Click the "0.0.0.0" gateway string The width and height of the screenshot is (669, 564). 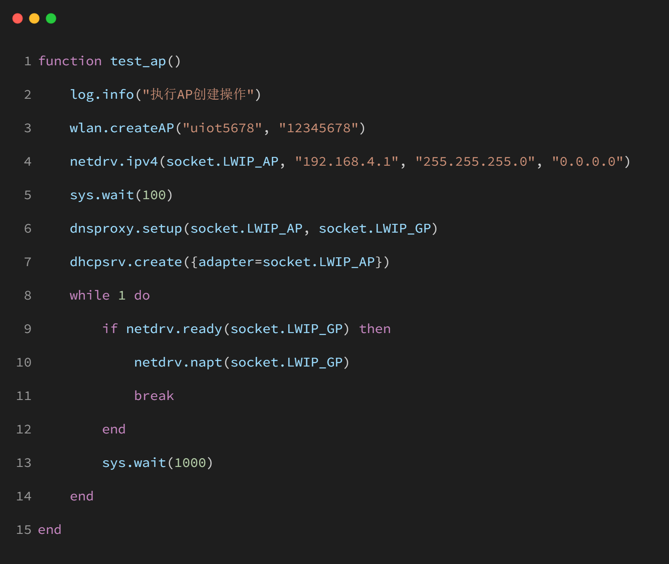pos(587,162)
